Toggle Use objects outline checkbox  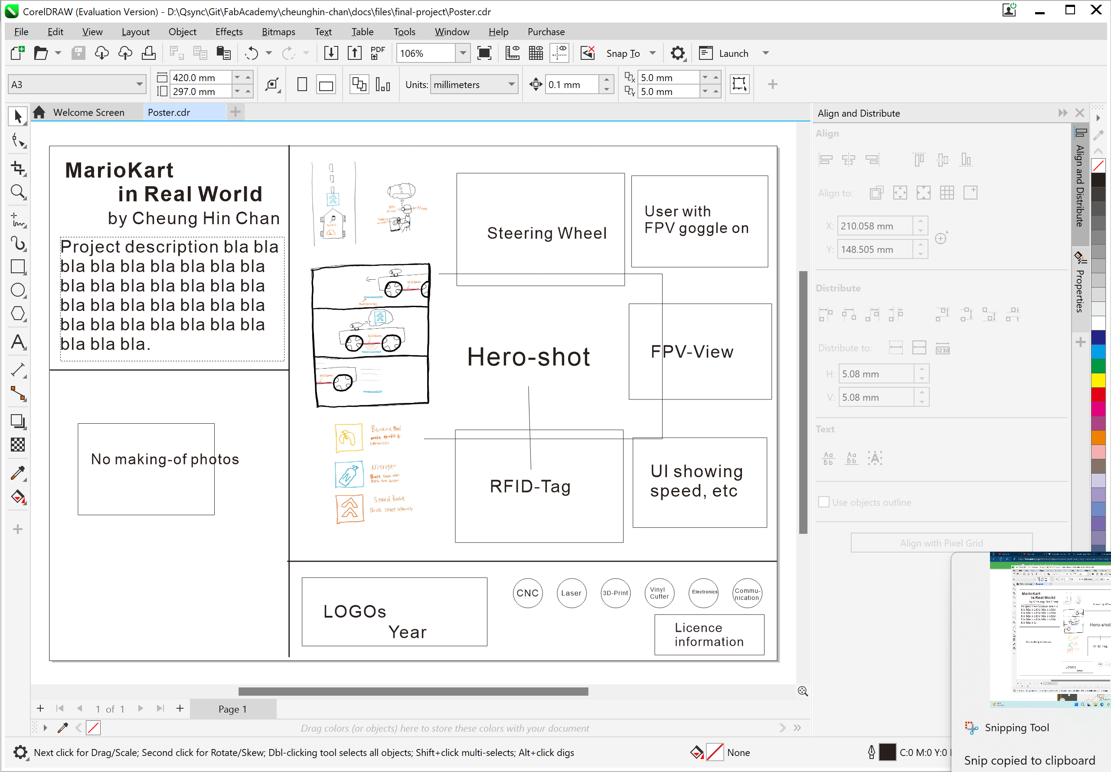(x=823, y=502)
